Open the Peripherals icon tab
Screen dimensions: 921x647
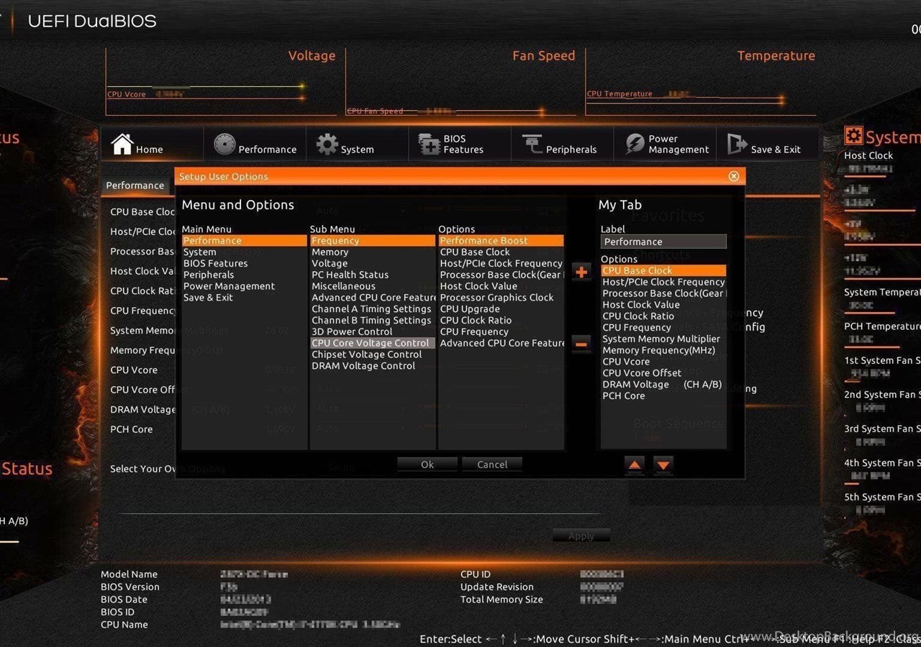[x=532, y=144]
